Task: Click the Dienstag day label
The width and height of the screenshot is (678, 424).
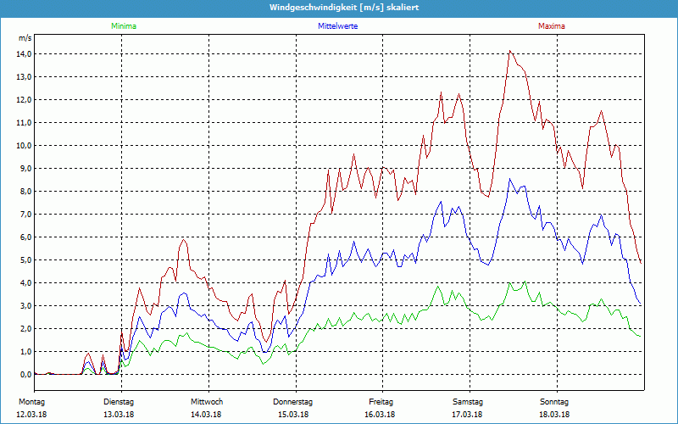Action: click(x=119, y=402)
